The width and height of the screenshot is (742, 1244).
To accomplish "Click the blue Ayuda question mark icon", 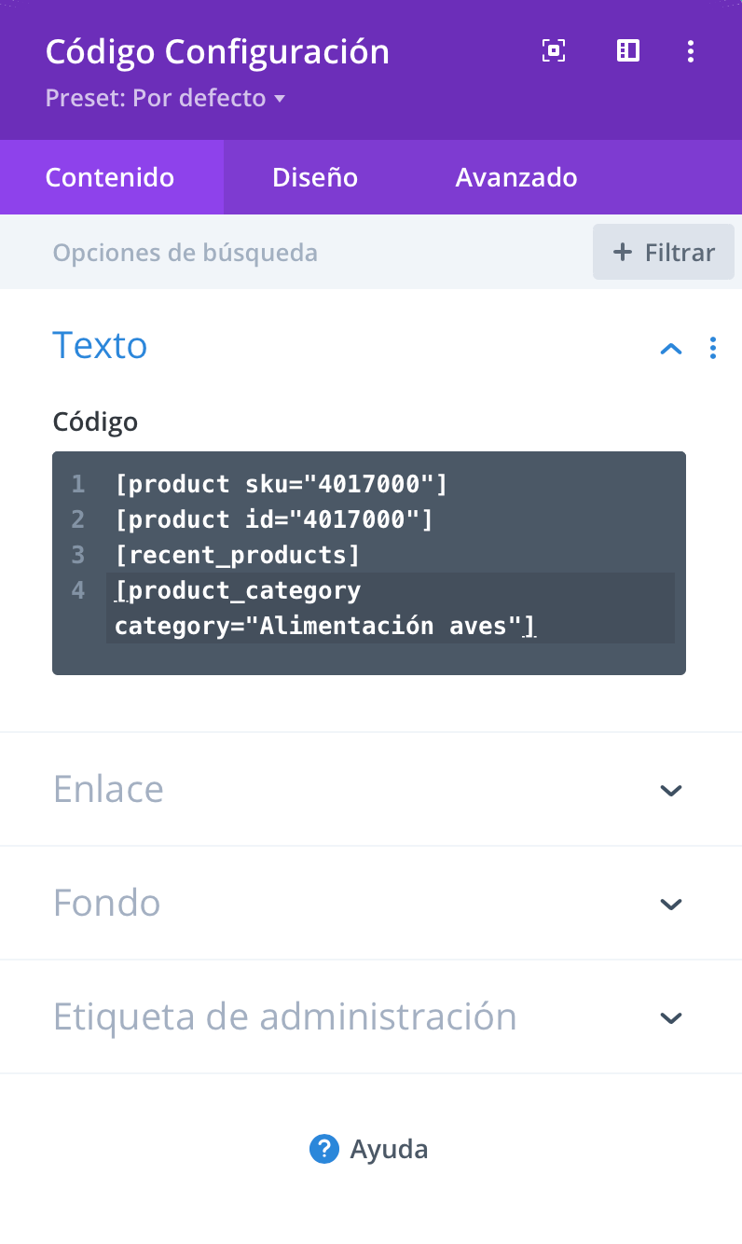I will click(323, 1149).
